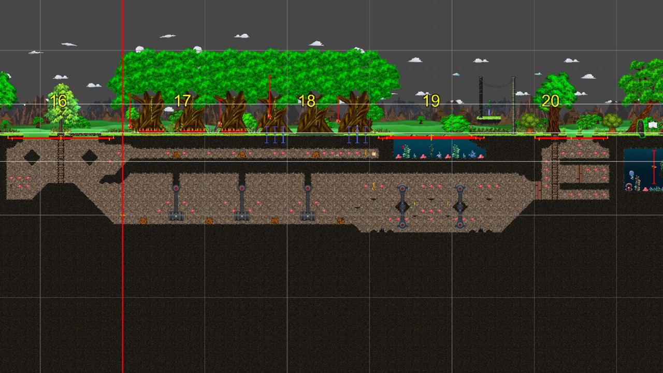
Task: Select the dark doorway beside the white flag
Action: pos(641,127)
